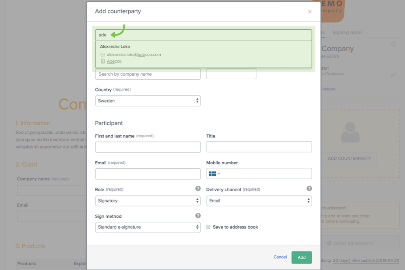Click the search field containing 'ade'
Screen dimensions: 405x270
[x=204, y=35]
